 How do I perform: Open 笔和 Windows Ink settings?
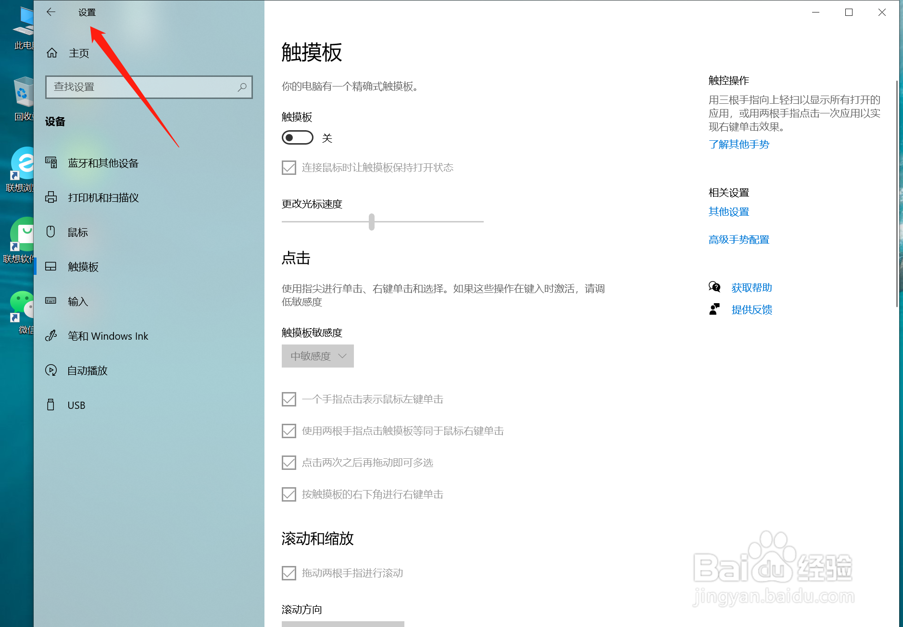point(107,336)
